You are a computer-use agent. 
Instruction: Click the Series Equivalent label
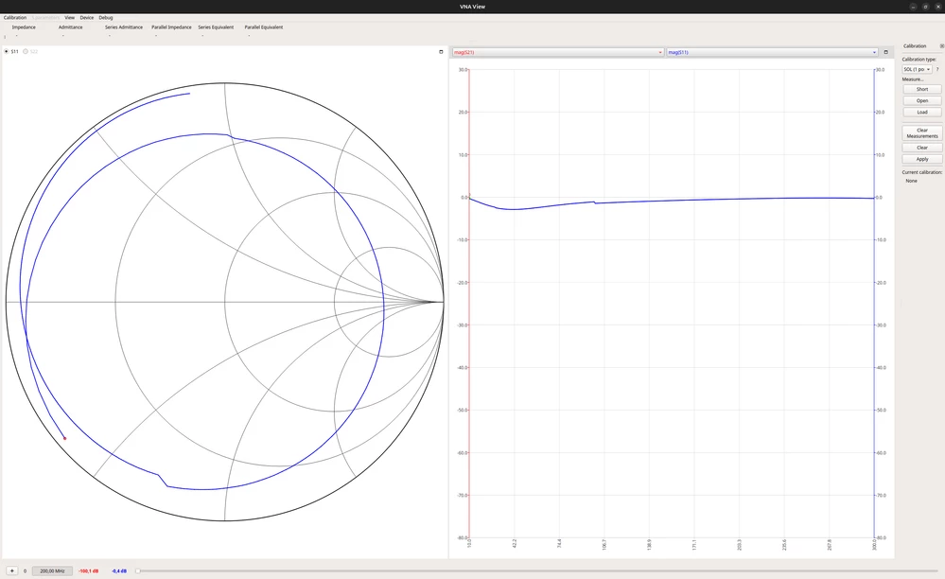pos(216,27)
